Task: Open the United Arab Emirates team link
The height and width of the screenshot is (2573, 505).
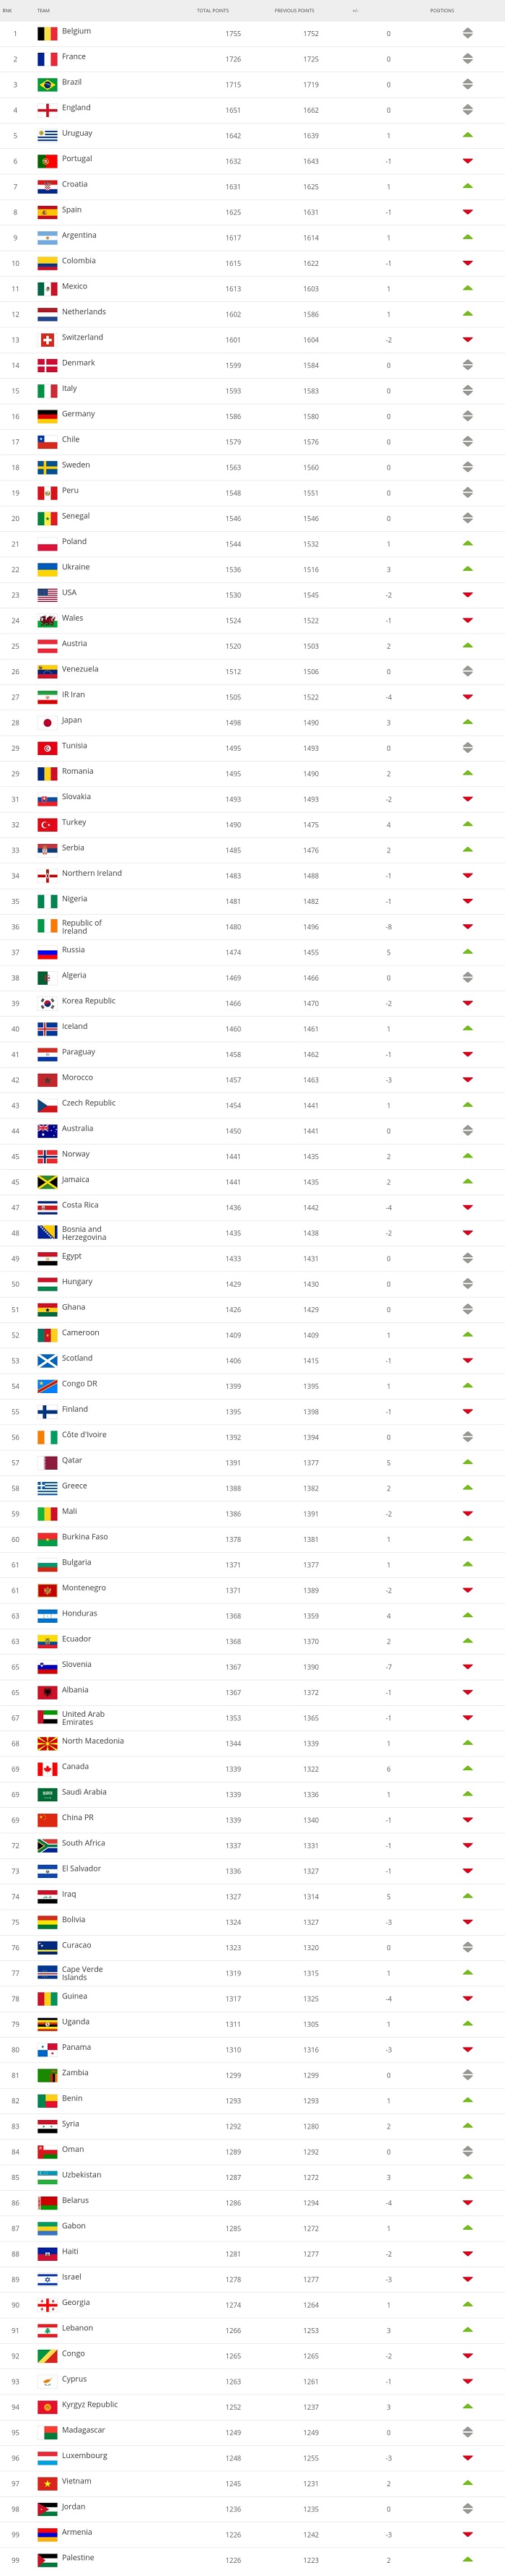Action: coord(83,1717)
